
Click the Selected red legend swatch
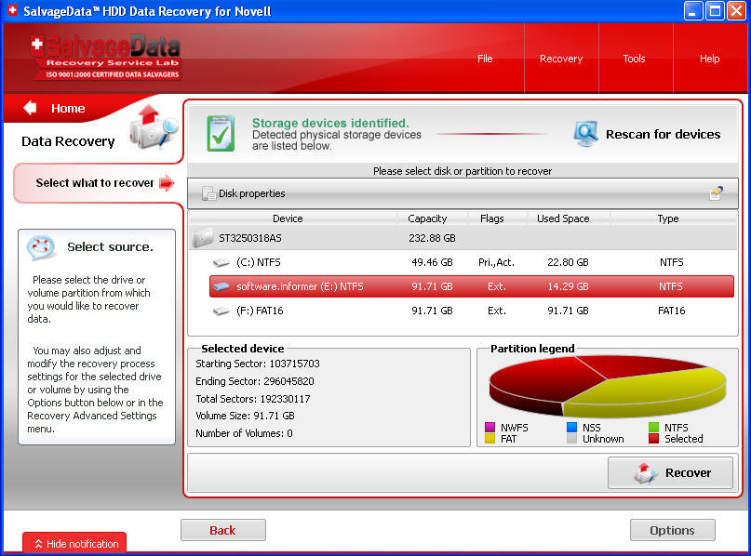[654, 438]
